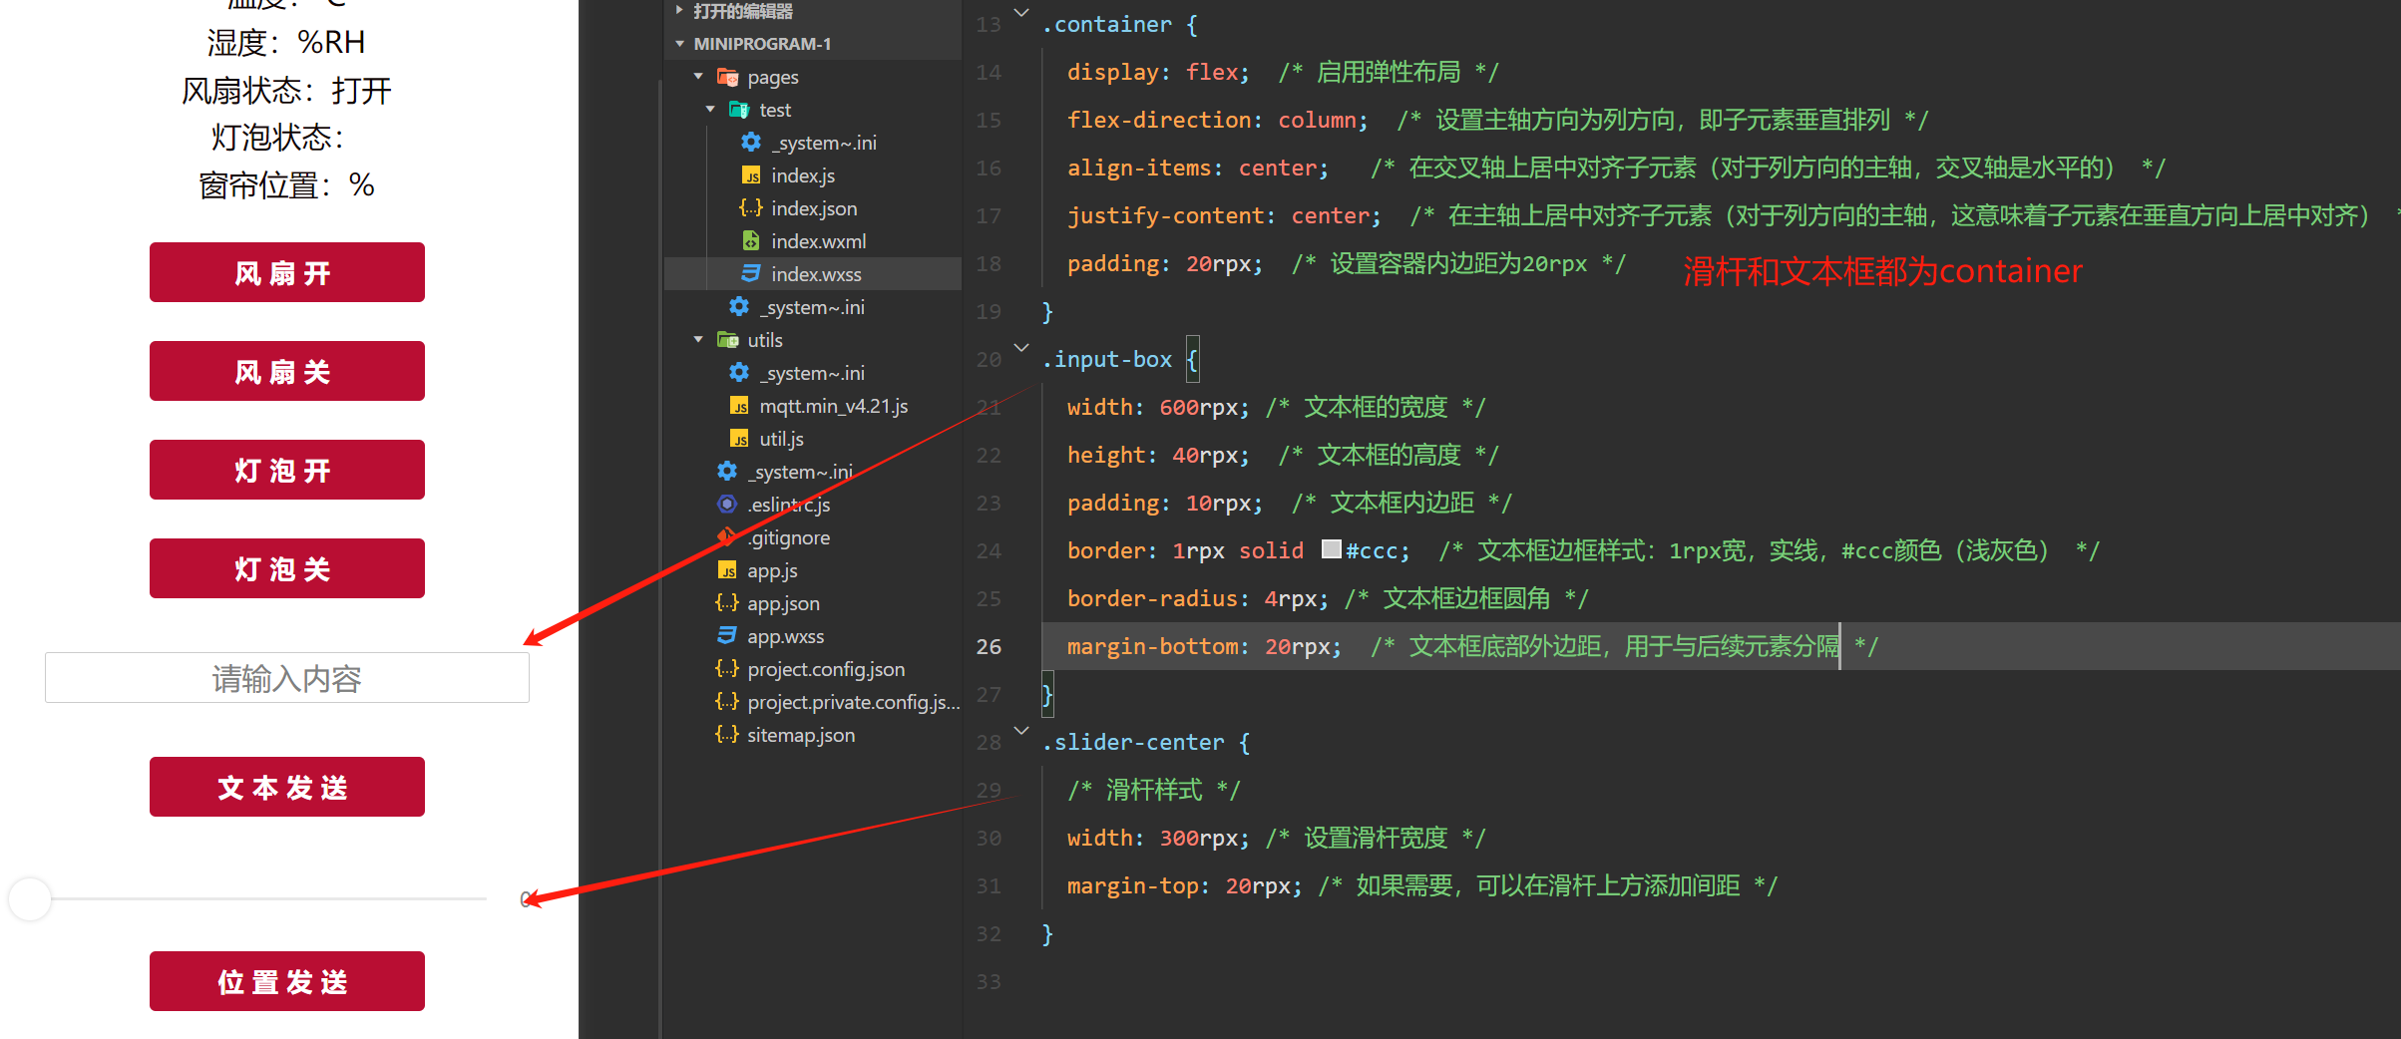
Task: Click the index.wxml file icon
Action: [x=751, y=241]
